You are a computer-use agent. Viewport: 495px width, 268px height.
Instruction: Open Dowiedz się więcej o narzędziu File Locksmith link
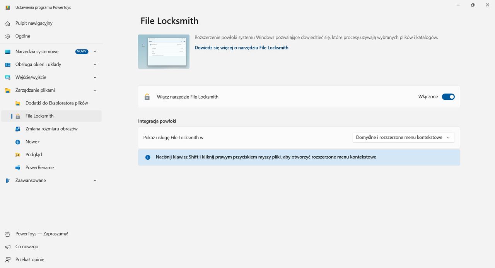[x=241, y=48]
